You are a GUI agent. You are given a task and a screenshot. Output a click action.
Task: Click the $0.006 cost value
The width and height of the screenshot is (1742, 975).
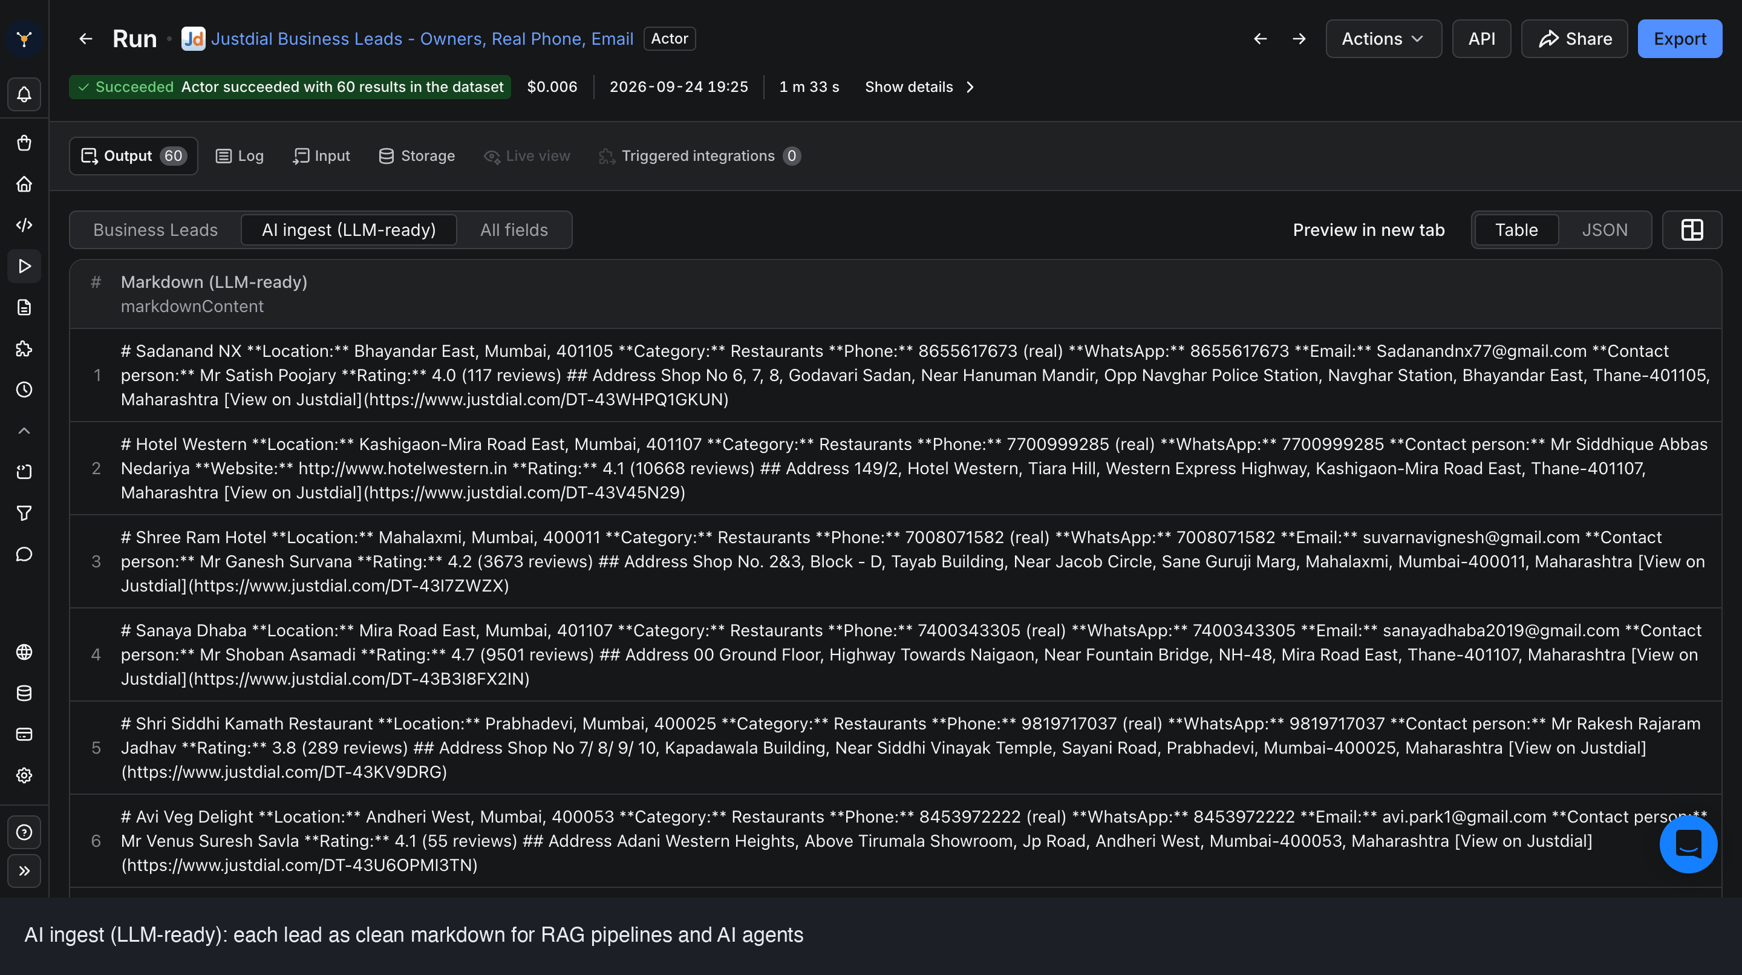coord(552,86)
